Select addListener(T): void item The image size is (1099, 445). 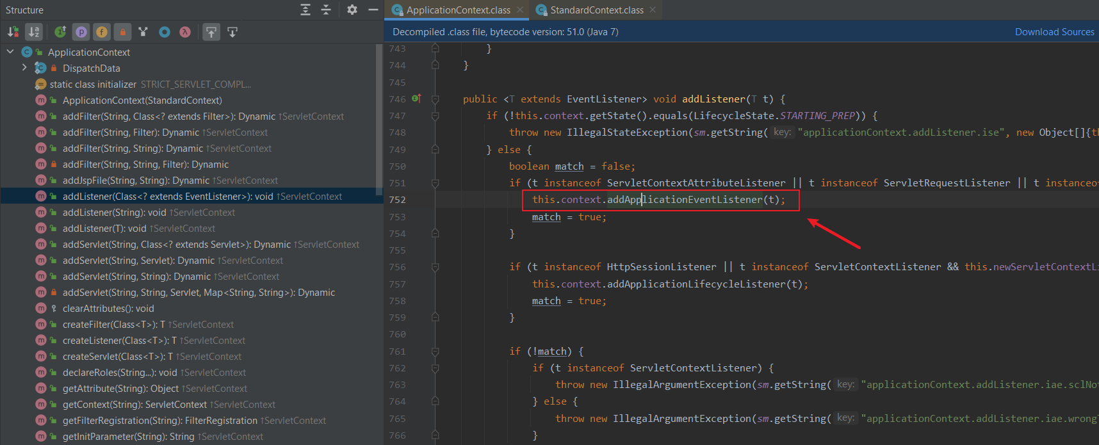(139, 229)
